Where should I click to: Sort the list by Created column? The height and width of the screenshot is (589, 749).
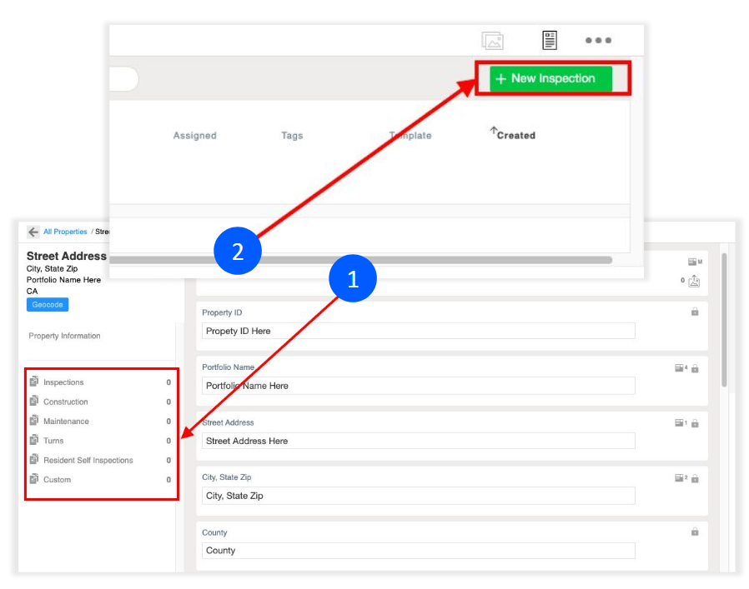(x=515, y=135)
